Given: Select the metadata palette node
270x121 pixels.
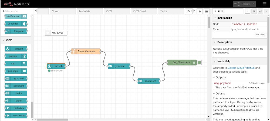Looking at the screenshot, I should click(x=16, y=108).
